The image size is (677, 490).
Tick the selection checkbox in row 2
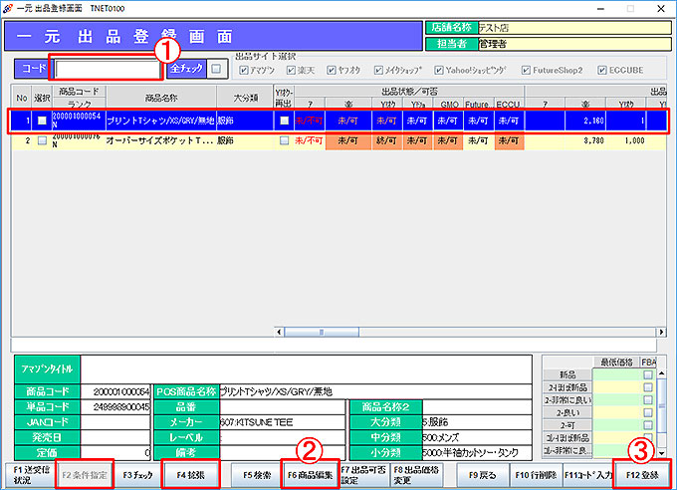click(x=41, y=141)
